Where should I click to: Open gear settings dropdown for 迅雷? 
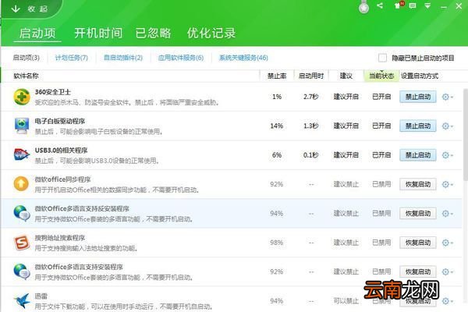tap(447, 300)
